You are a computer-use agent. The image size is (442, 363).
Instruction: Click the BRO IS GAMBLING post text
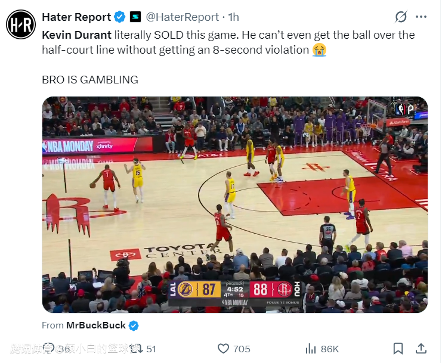click(90, 80)
